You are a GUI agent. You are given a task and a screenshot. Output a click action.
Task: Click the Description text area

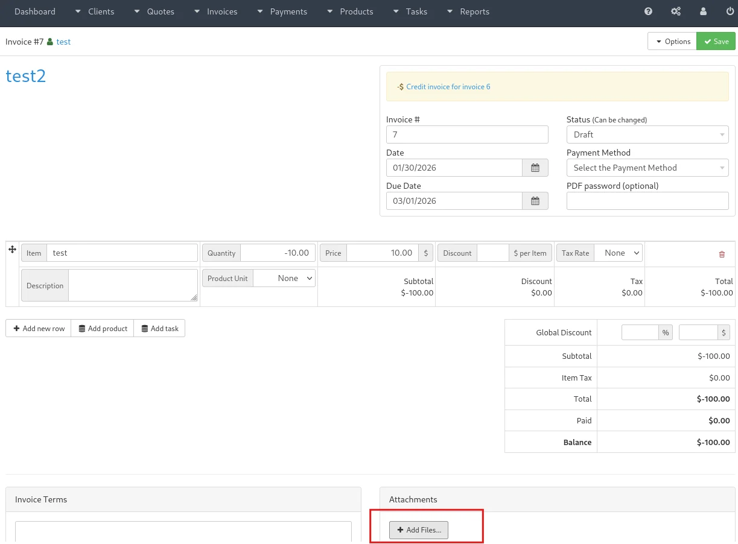point(133,285)
